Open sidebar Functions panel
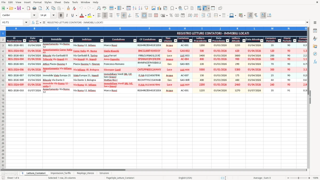 click(315, 62)
